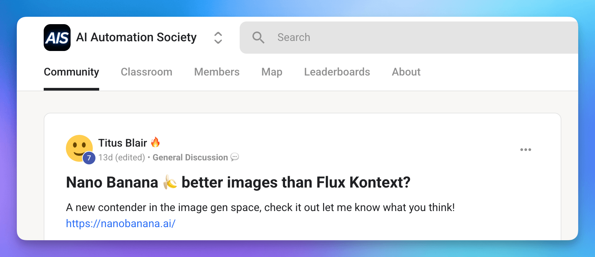The height and width of the screenshot is (257, 595).
Task: Visit the nanobanana.ai link
Action: pos(121,223)
